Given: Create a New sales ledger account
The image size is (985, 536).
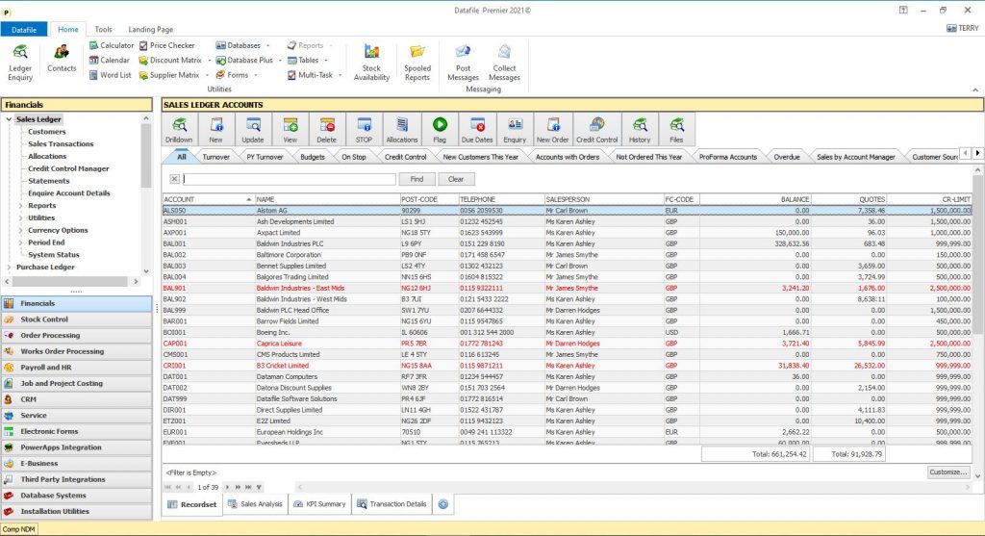Looking at the screenshot, I should [x=215, y=130].
